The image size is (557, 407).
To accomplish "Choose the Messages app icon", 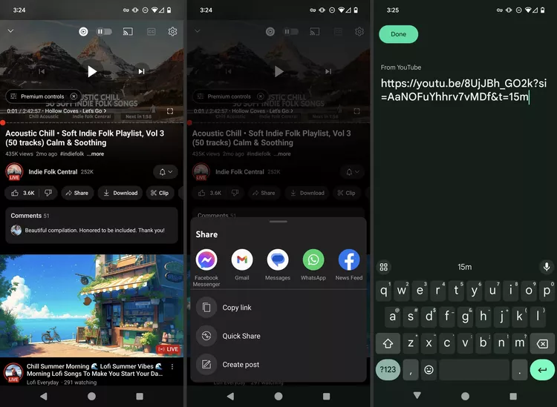I will point(278,260).
